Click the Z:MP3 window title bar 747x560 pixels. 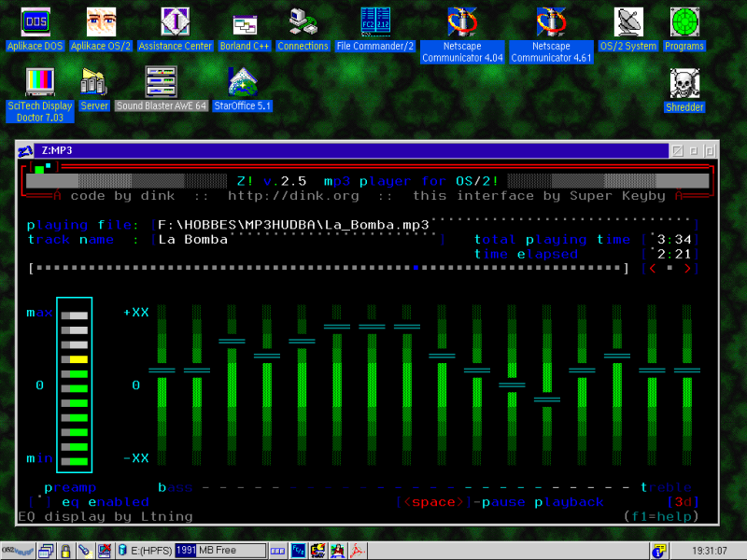[351, 151]
